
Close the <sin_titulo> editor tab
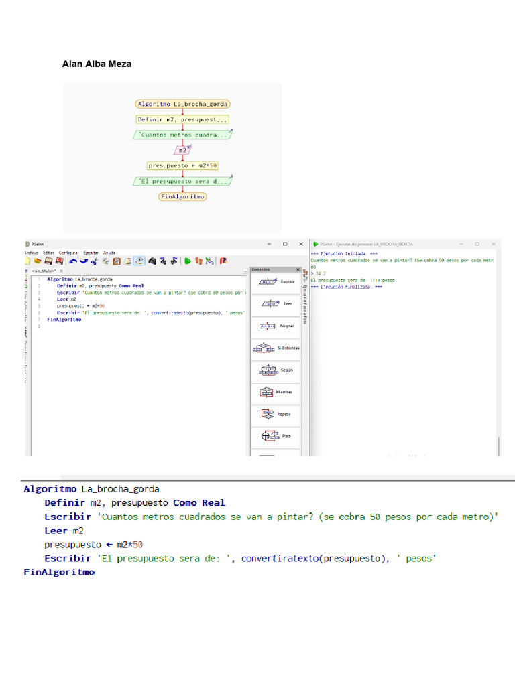61,271
